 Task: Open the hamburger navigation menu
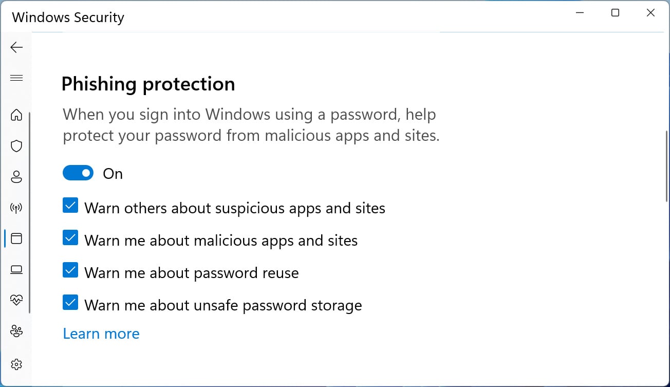coord(16,78)
